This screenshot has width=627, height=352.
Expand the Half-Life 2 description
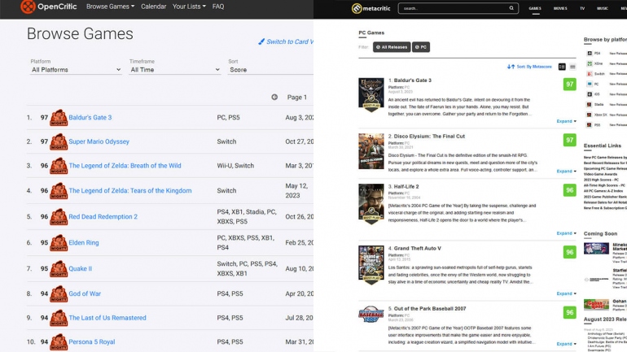(566, 233)
